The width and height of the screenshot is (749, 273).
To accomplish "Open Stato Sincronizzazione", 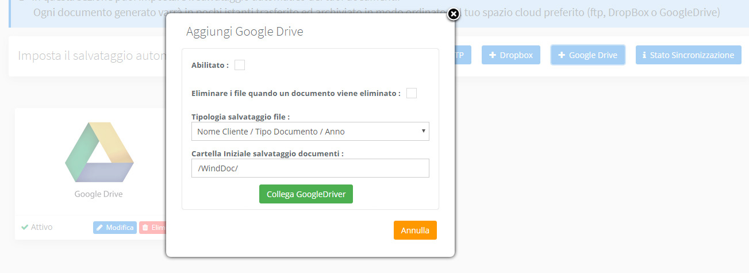I will point(688,55).
